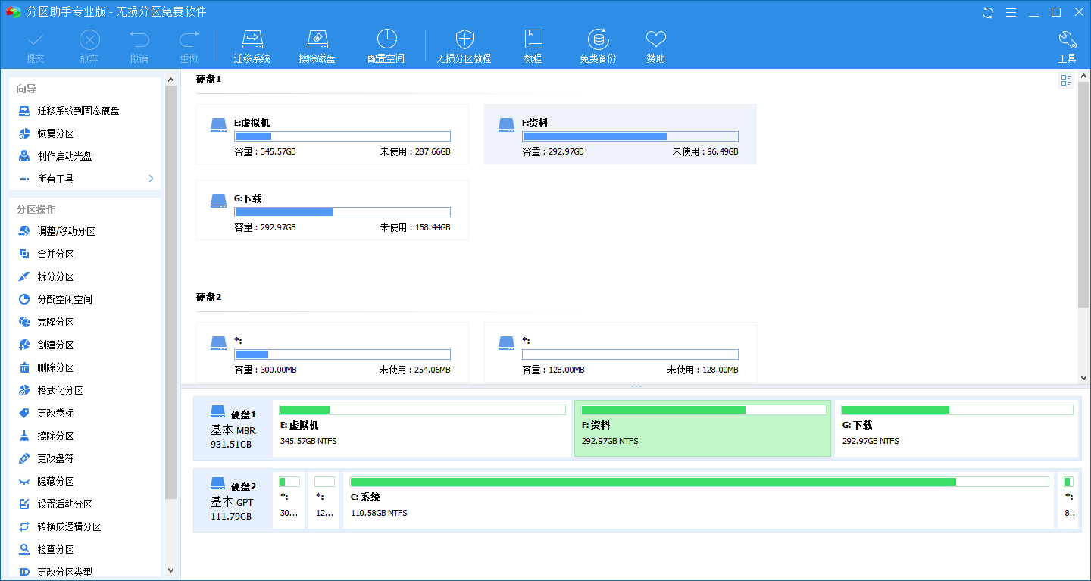
Task: Open the 工具 wrench icon
Action: point(1067,40)
